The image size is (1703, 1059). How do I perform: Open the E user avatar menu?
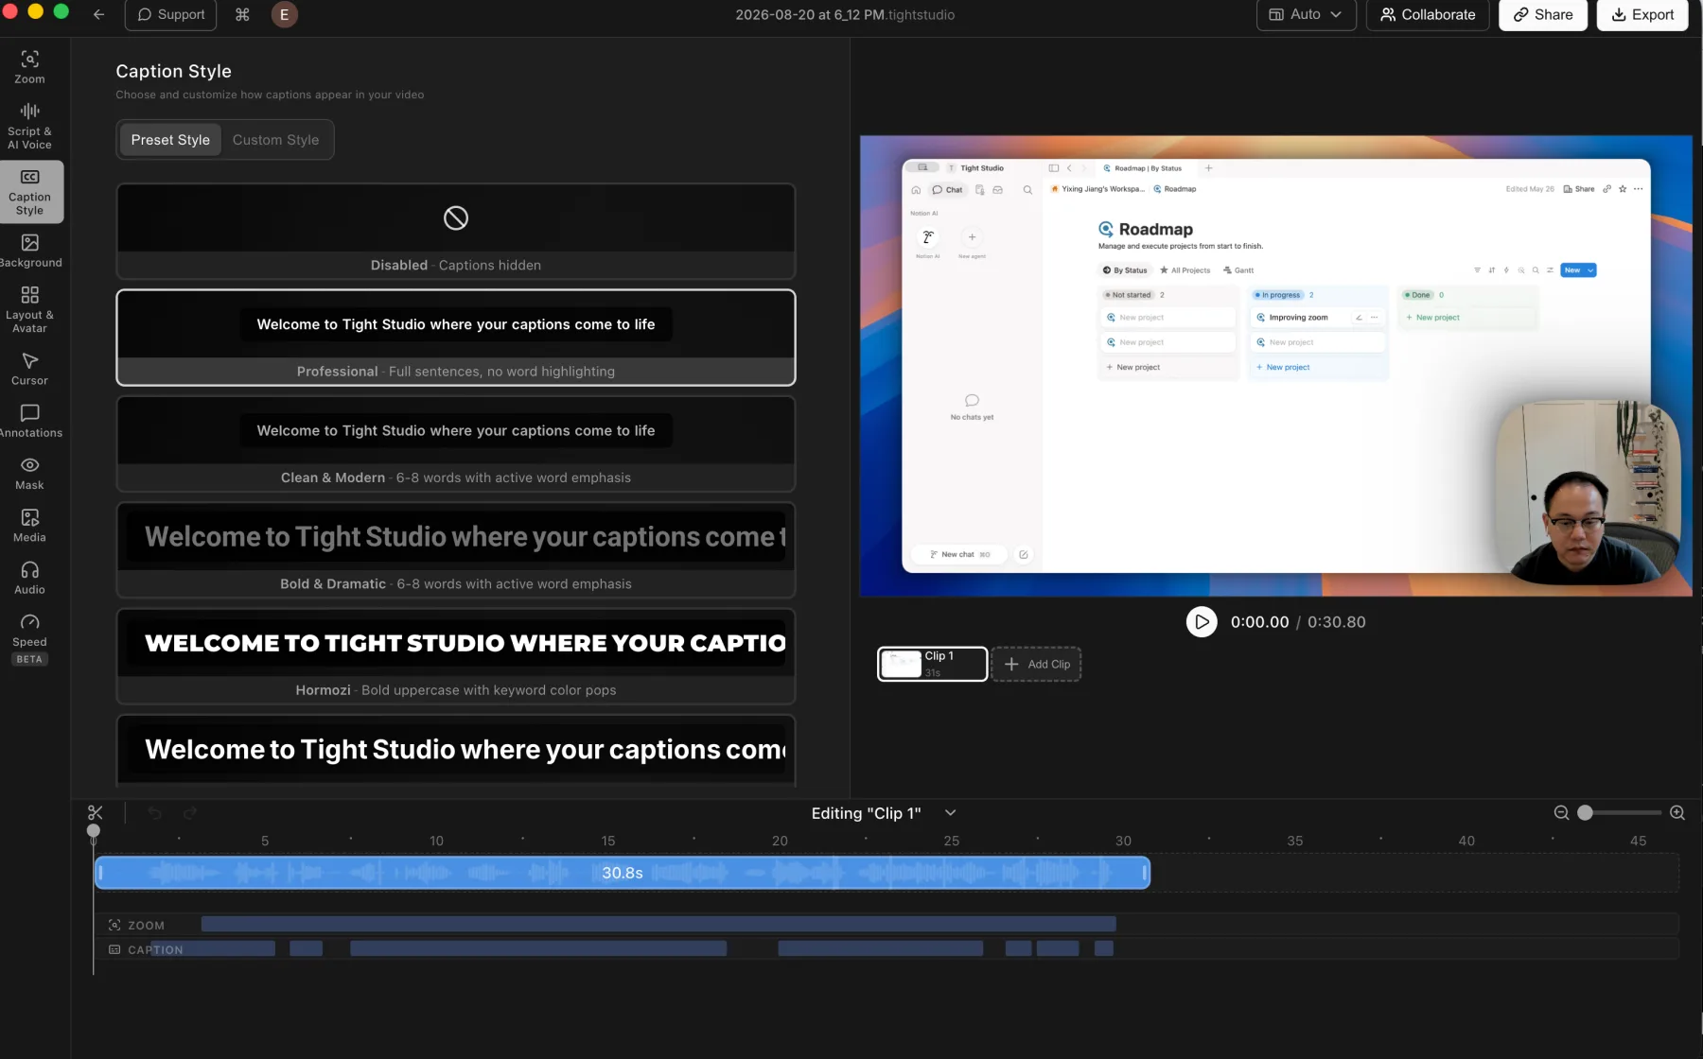click(284, 15)
